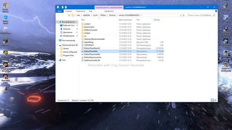
Task: Navigate to user in breadcrumb
Action: click(78, 15)
